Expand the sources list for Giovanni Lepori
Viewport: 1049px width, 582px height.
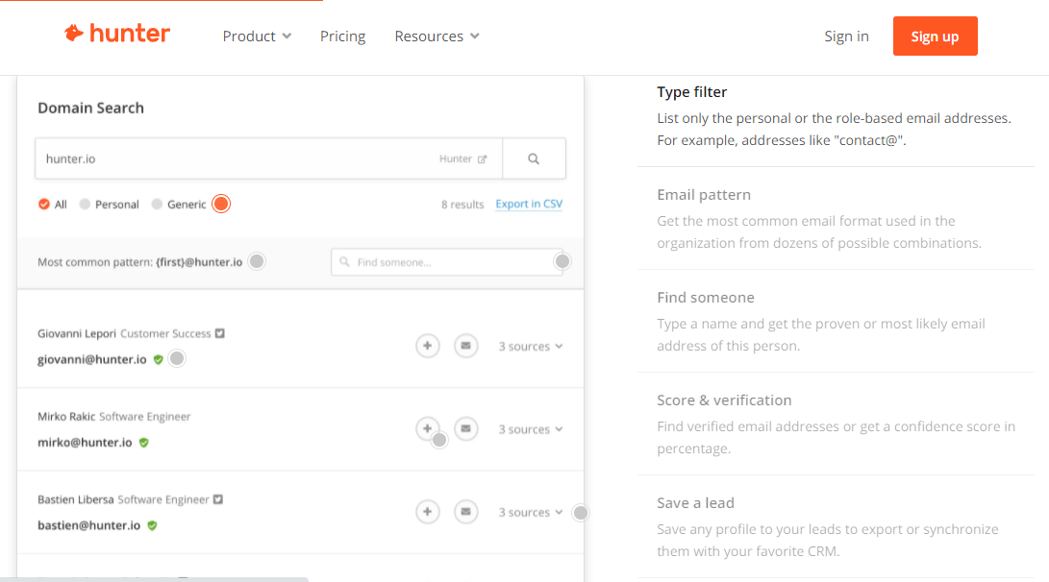tap(531, 346)
